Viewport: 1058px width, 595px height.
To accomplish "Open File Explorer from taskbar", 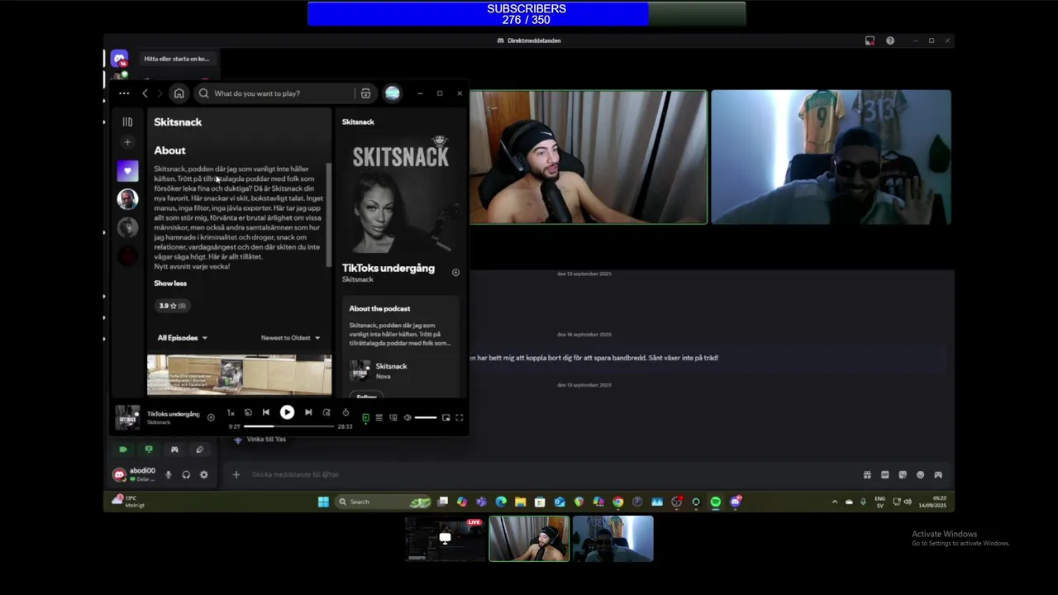I will [520, 502].
